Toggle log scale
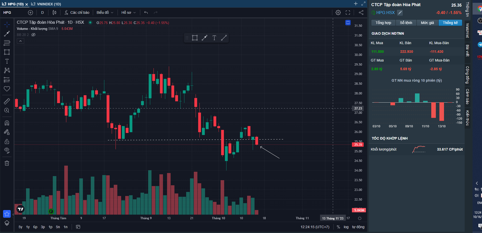The image size is (482, 233). 346,227
